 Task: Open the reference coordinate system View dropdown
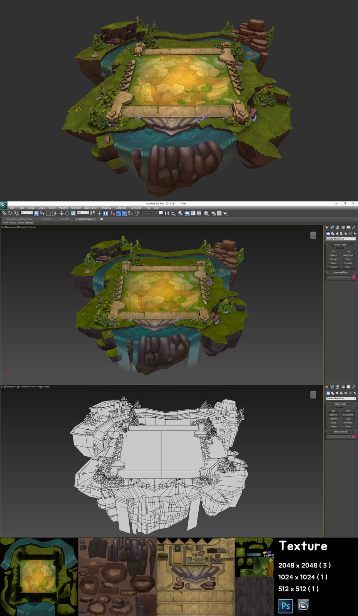pyautogui.click(x=83, y=213)
